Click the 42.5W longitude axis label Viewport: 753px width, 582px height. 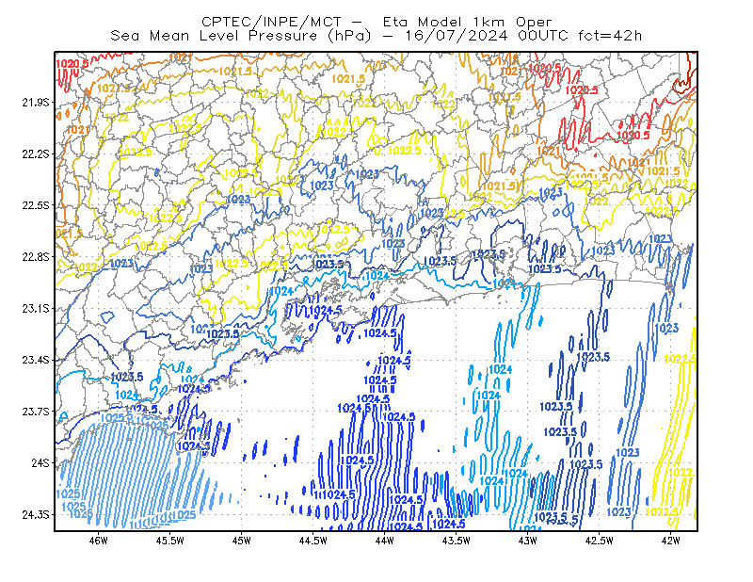[x=600, y=541]
